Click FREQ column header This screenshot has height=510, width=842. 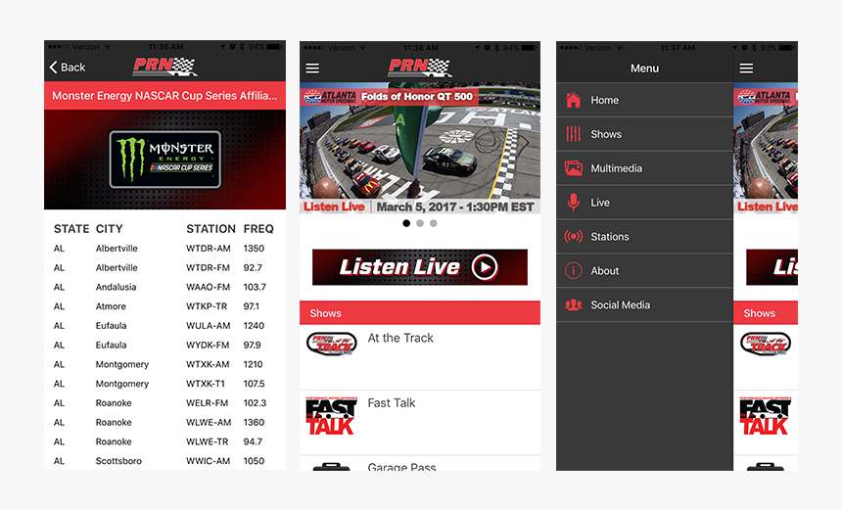point(258,229)
